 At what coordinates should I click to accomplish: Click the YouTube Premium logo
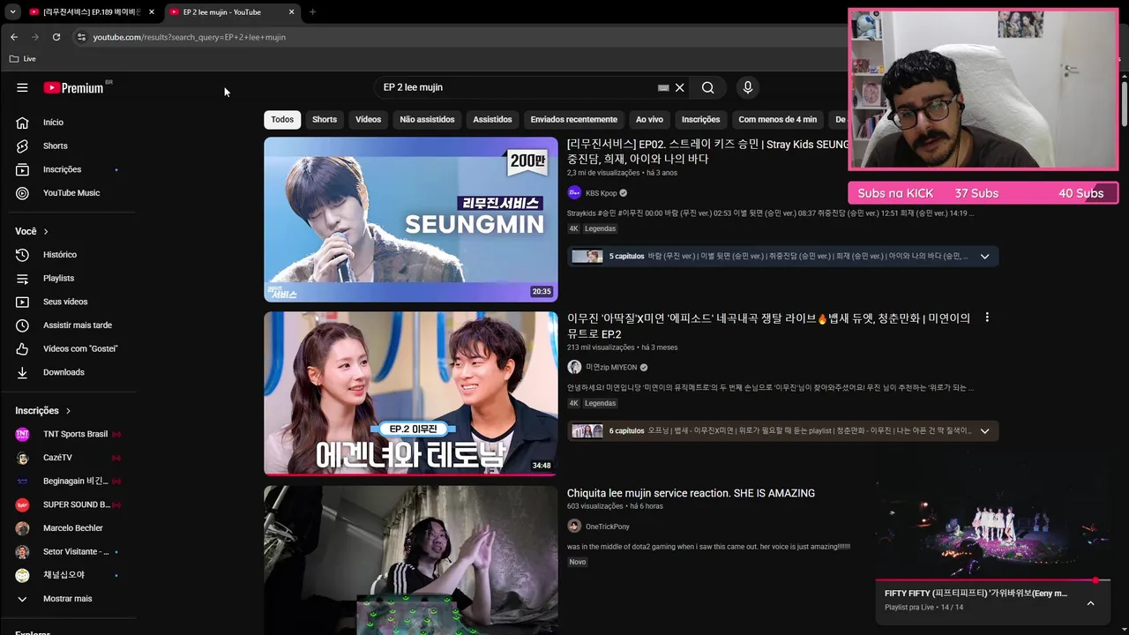(x=74, y=87)
